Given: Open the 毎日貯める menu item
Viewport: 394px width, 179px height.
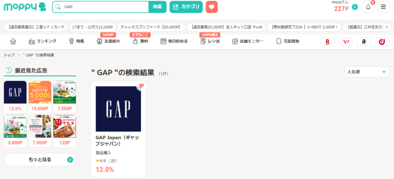Looking at the screenshot, I should click(x=174, y=41).
